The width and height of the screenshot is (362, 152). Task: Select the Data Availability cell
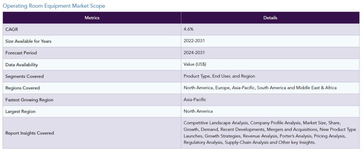click(x=92, y=65)
